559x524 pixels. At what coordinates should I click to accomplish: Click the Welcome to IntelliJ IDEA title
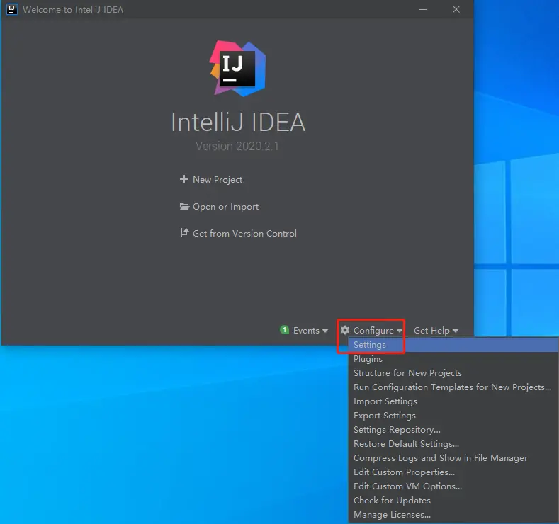[73, 10]
